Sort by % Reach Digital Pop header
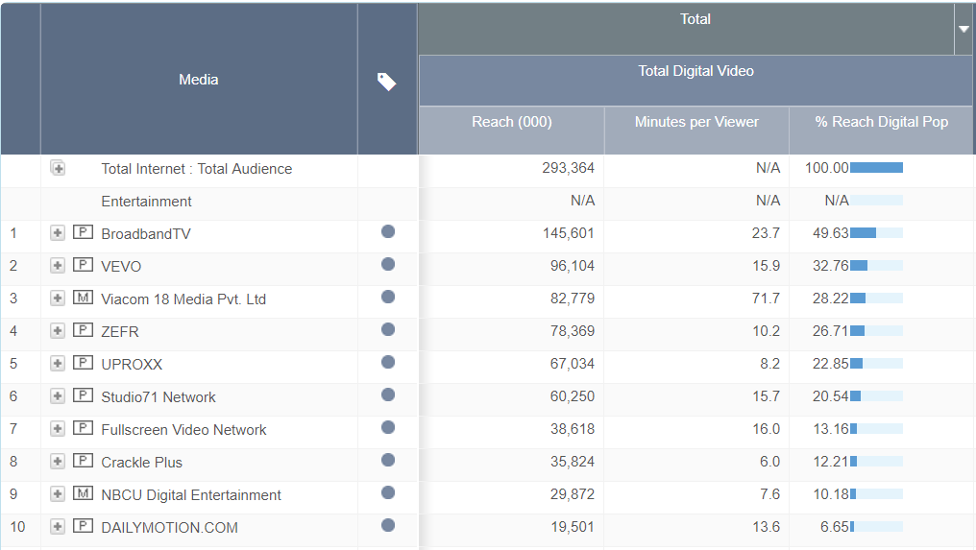976x550 pixels. point(882,122)
